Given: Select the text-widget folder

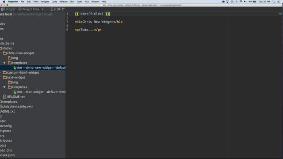Looking at the screenshot, I should [16, 78].
